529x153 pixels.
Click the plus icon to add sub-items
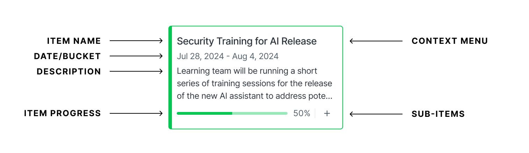[x=327, y=113]
